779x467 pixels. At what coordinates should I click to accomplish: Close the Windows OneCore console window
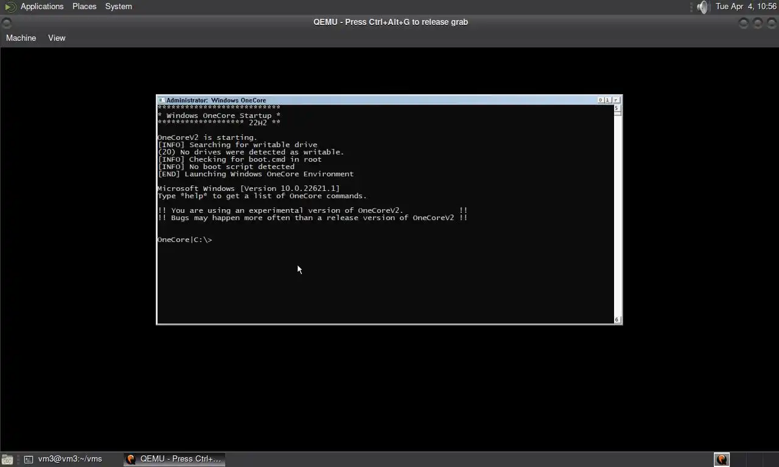(616, 100)
